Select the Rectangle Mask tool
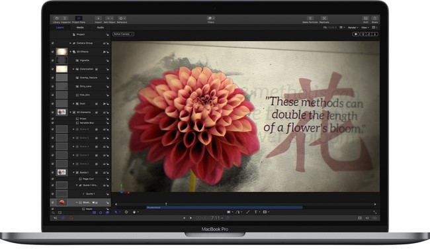Screen dimensions: 430x251 point(265,212)
